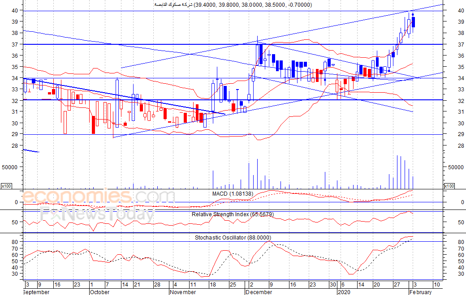This screenshot has width=466, height=295.
Task: Click the MACD 0 level label on left axis
Action: (x=16, y=202)
